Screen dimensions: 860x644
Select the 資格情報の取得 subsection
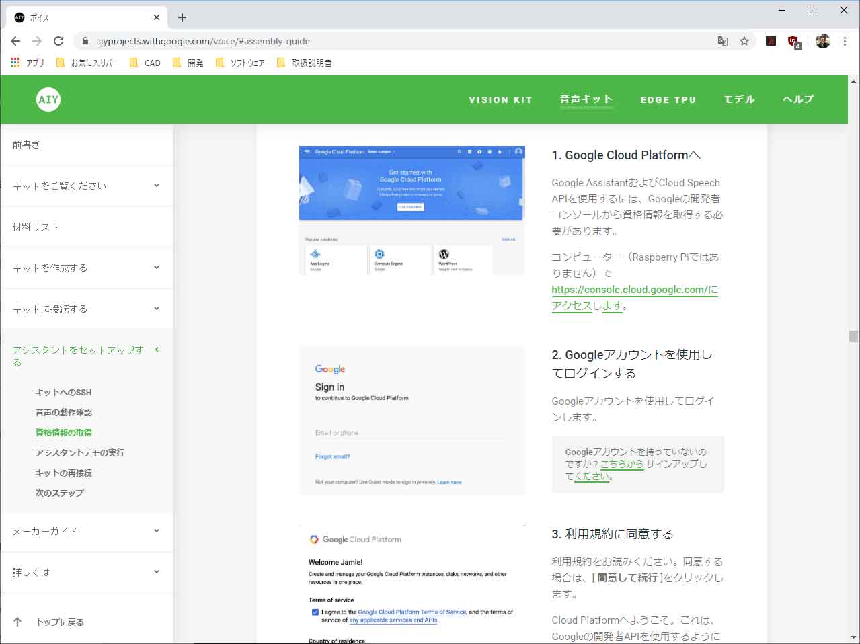point(64,432)
